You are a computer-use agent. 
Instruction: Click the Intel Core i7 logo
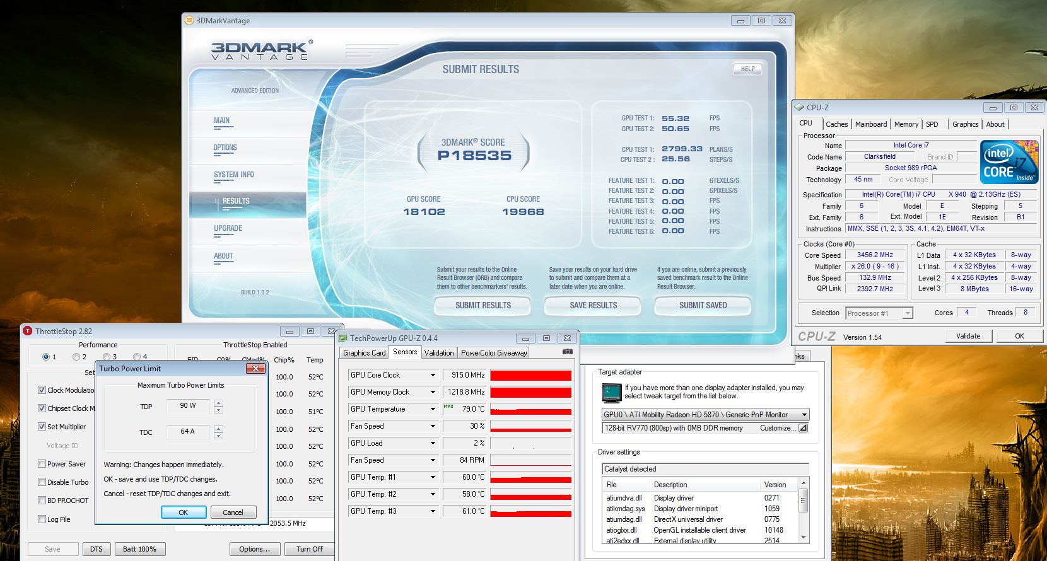pyautogui.click(x=1009, y=162)
